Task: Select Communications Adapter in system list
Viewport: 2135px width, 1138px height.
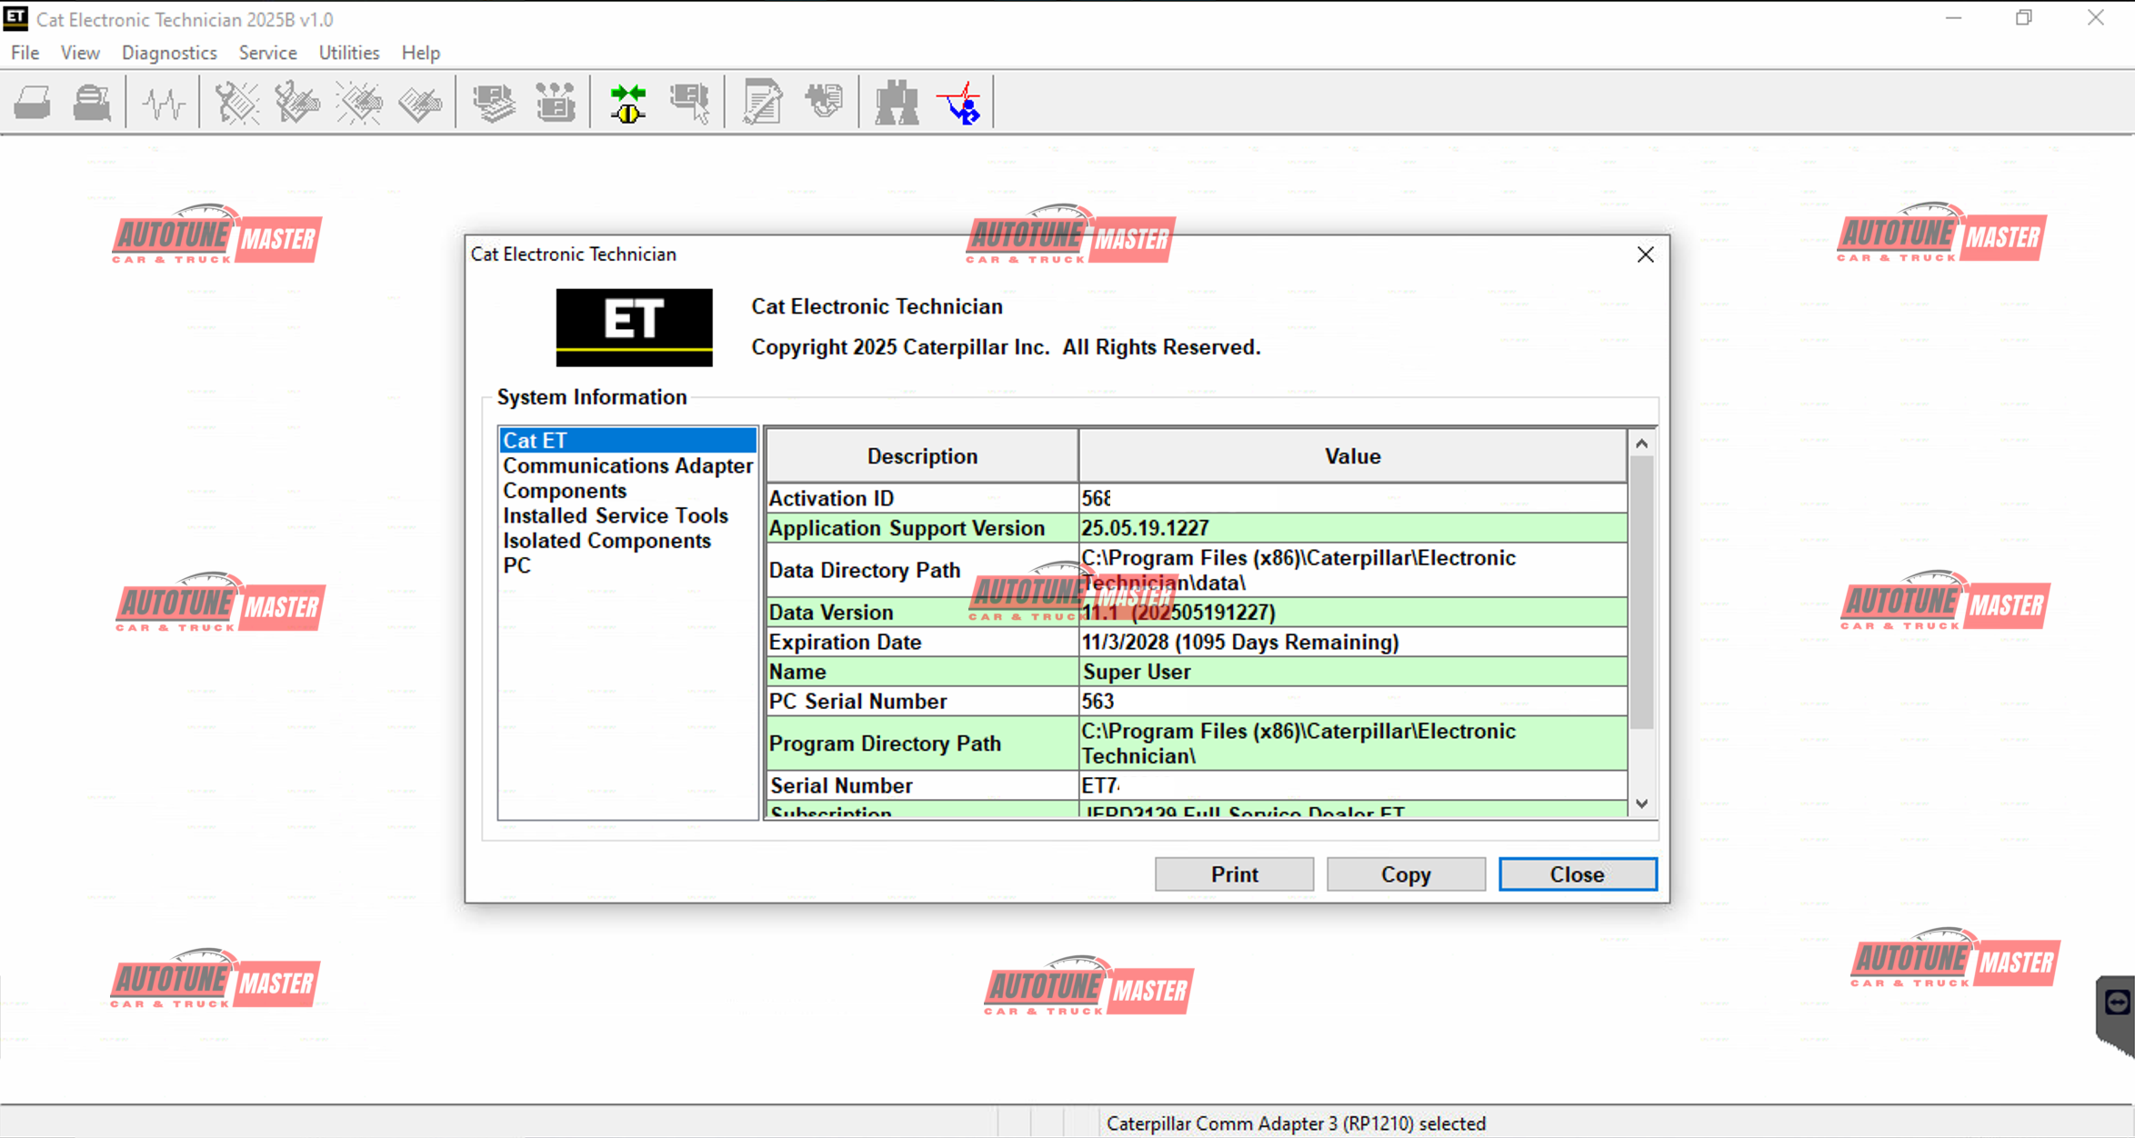Action: pos(627,465)
